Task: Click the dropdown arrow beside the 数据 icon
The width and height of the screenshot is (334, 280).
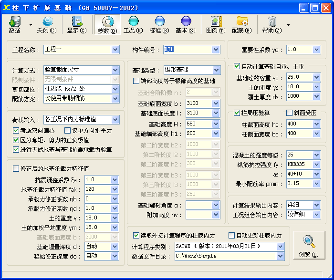Action: point(31,25)
